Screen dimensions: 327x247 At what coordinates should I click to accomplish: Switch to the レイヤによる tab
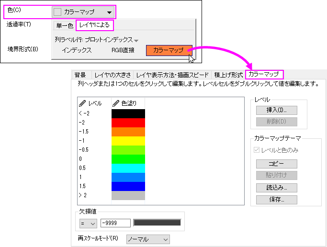pos(94,25)
